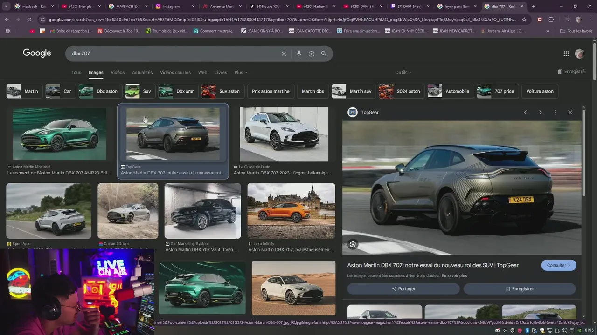
Task: Open the Google apps grid
Action: tap(566, 54)
